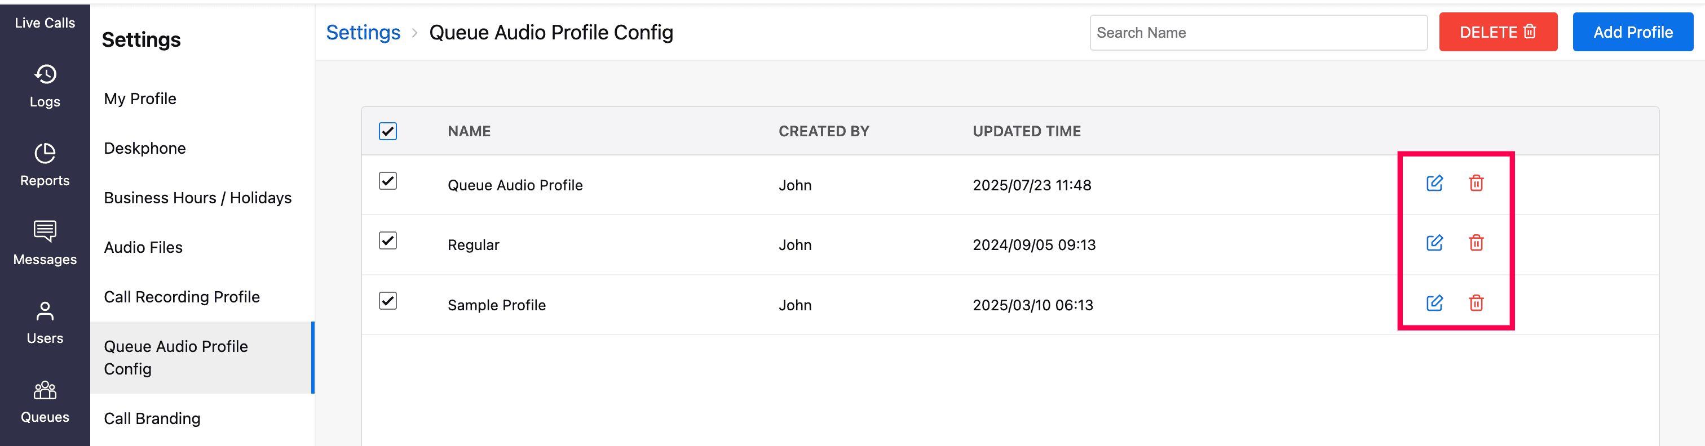Go to Call Recording Profile settings
Screen dimensions: 1705x446
click(182, 297)
